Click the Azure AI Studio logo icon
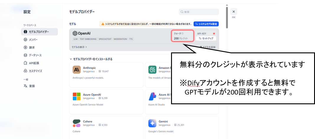 [153, 96]
